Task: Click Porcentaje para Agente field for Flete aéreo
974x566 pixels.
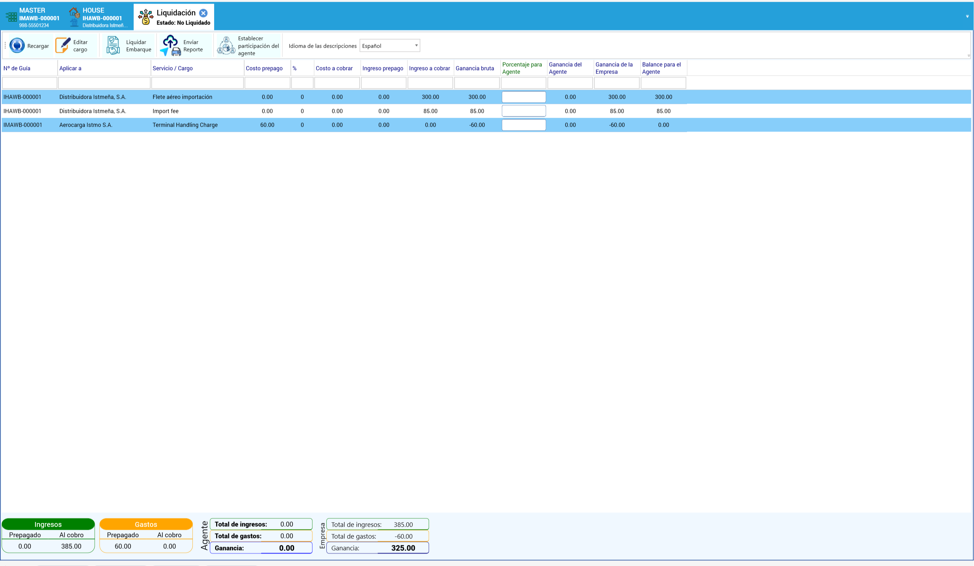Action: click(524, 97)
